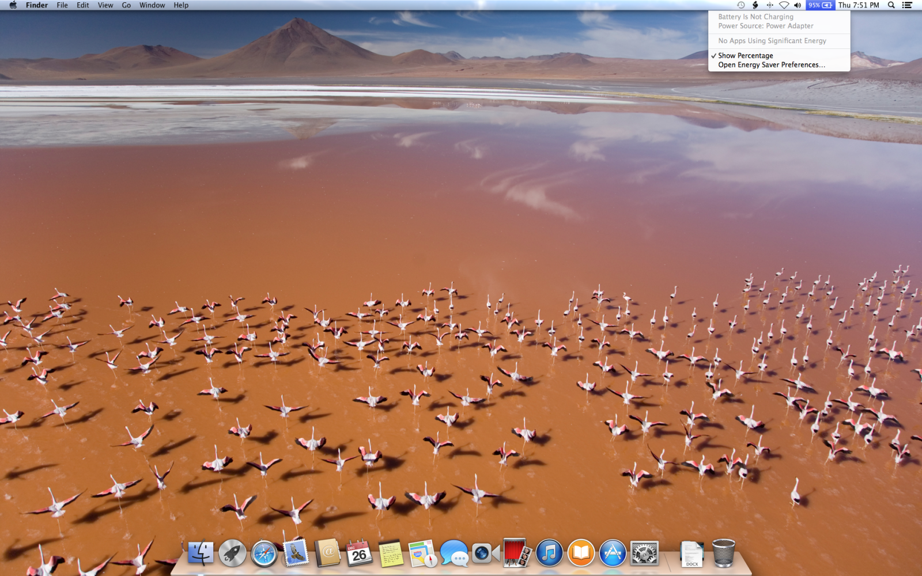Start FaceTime from the Dock

coord(486,554)
